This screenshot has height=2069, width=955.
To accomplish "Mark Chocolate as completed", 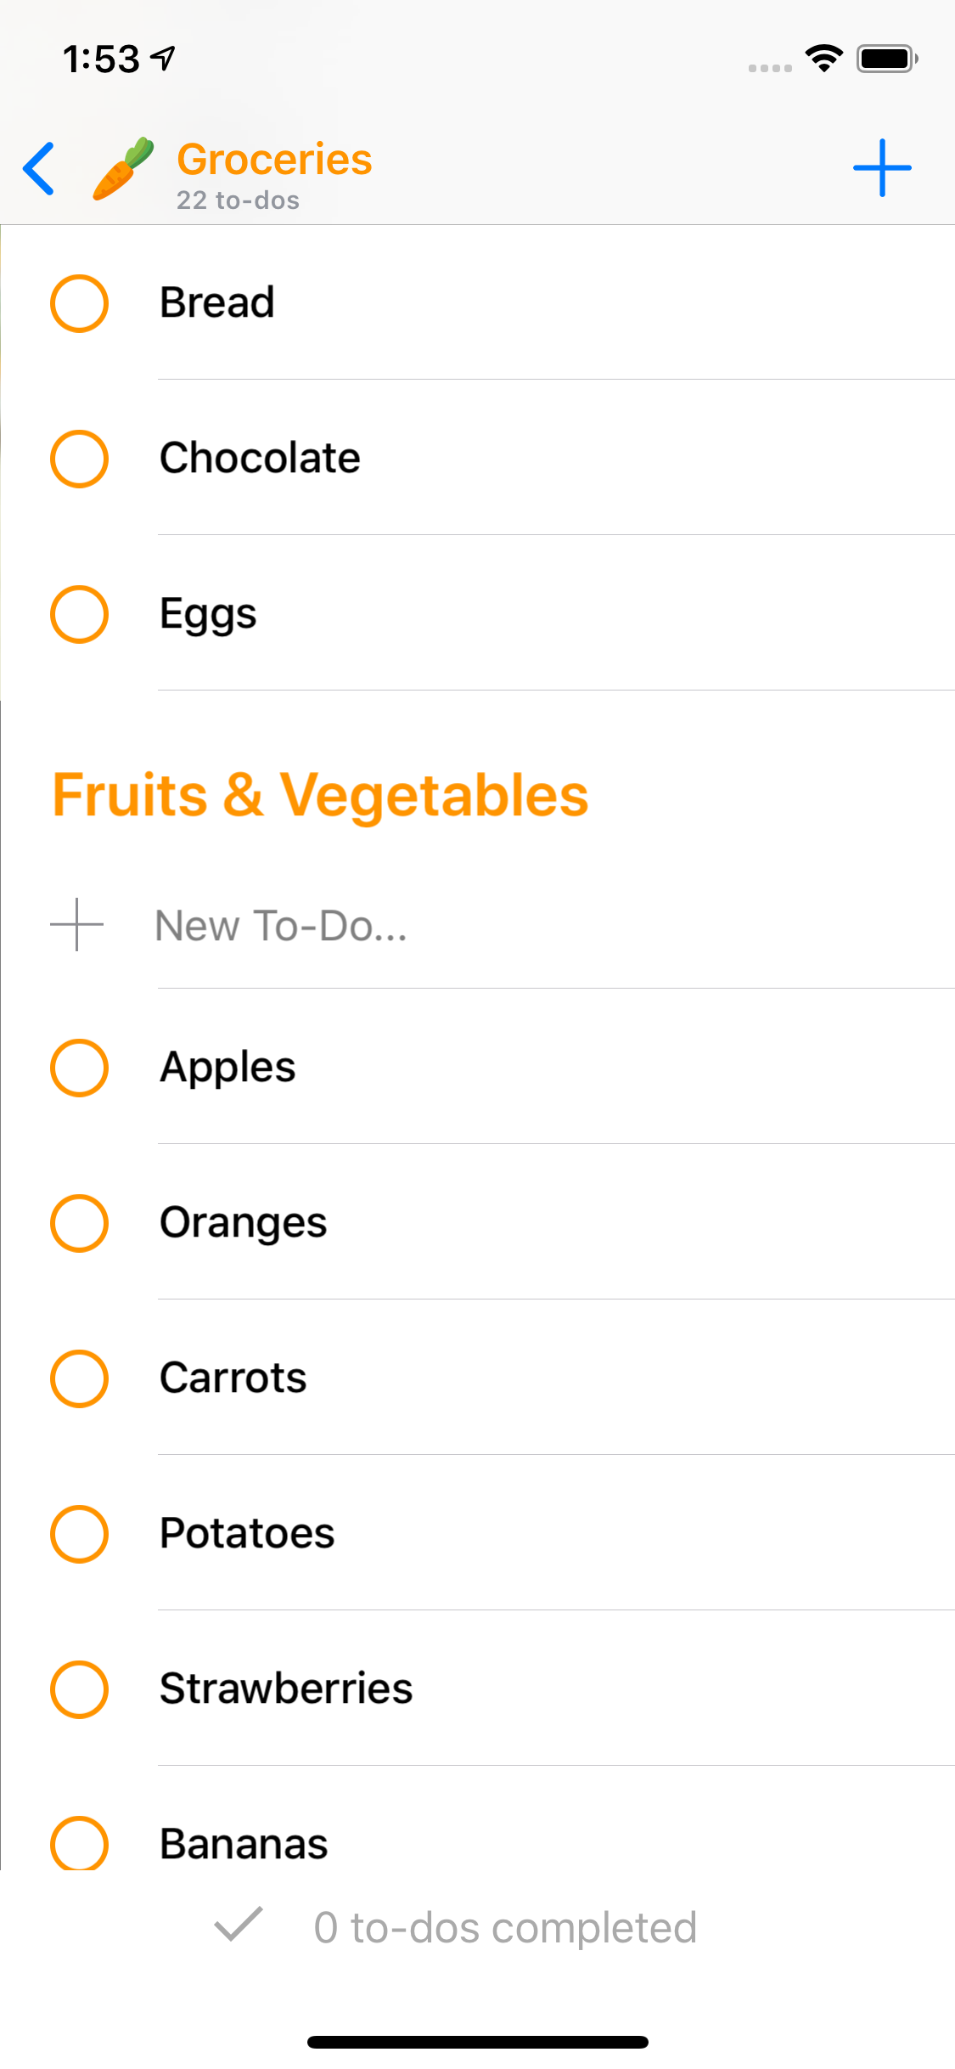I will pyautogui.click(x=79, y=459).
